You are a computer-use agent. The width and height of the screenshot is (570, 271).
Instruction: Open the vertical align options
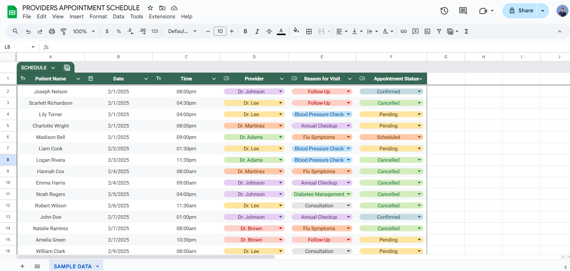point(357,31)
